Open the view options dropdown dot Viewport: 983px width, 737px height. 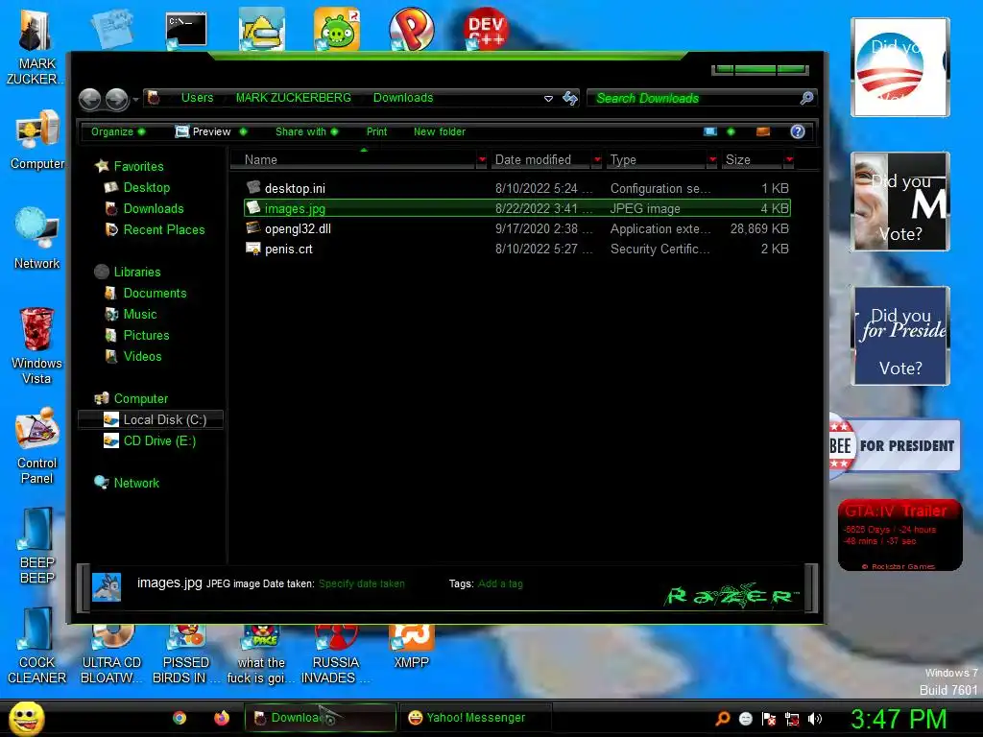(x=731, y=131)
